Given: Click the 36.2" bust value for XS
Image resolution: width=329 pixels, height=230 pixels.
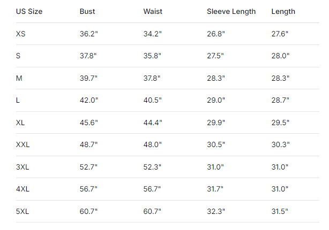Looking at the screenshot, I should tap(88, 34).
